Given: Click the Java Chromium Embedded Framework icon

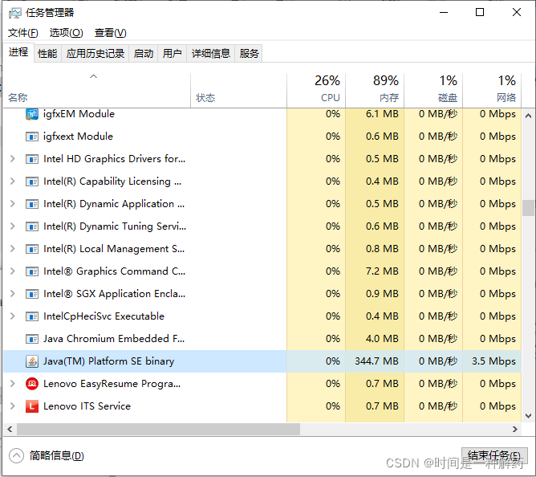Looking at the screenshot, I should tap(32, 339).
